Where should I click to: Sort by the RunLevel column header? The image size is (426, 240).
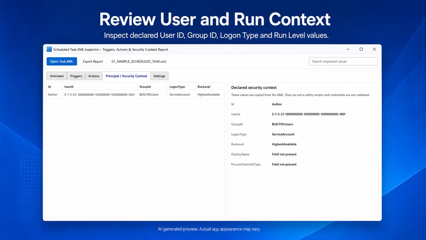(x=210, y=87)
